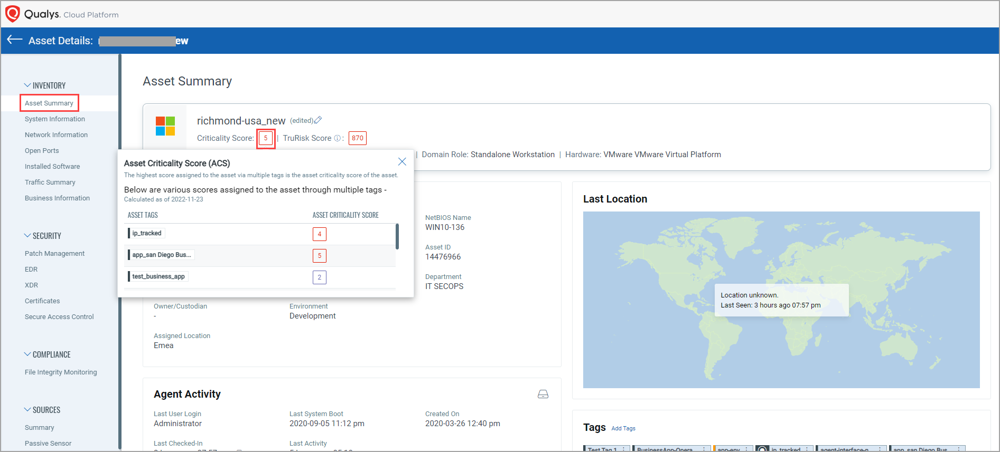Click the sidebar vertical scrollbar
The height and width of the screenshot is (452, 1000).
pyautogui.click(x=120, y=252)
